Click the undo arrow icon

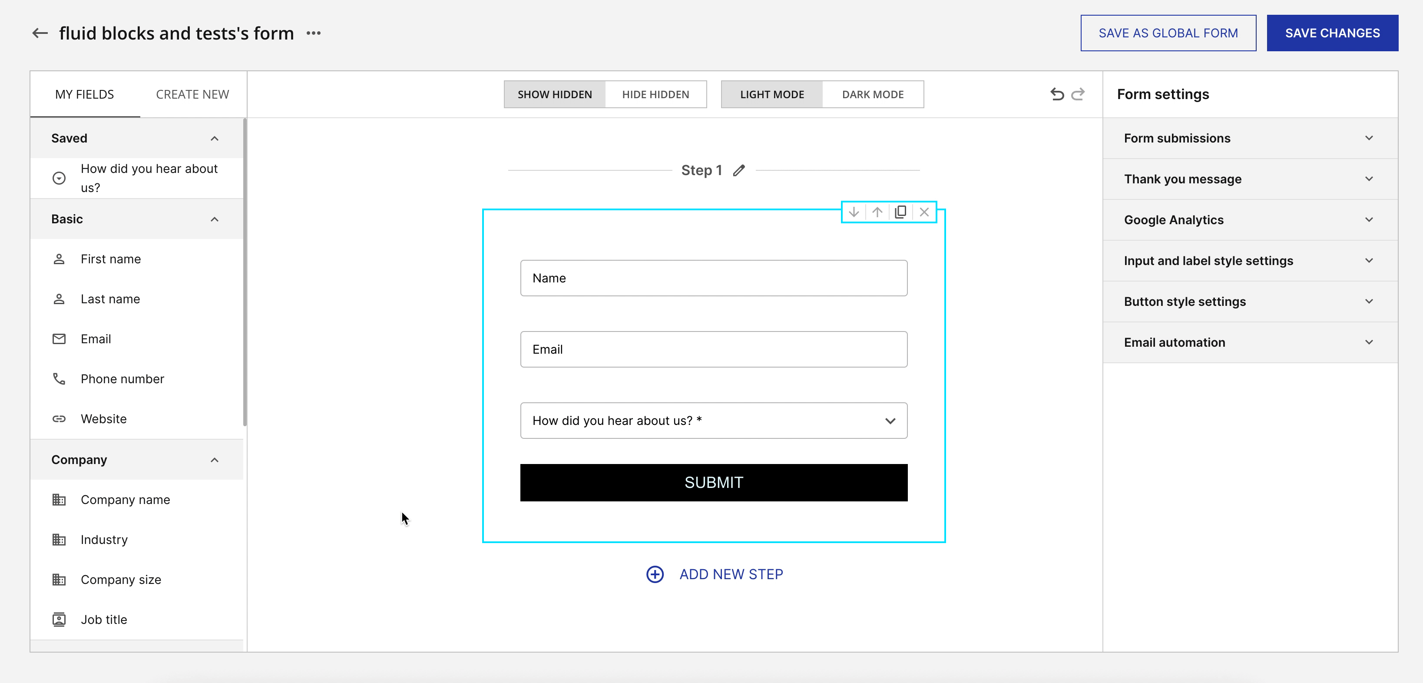1057,94
